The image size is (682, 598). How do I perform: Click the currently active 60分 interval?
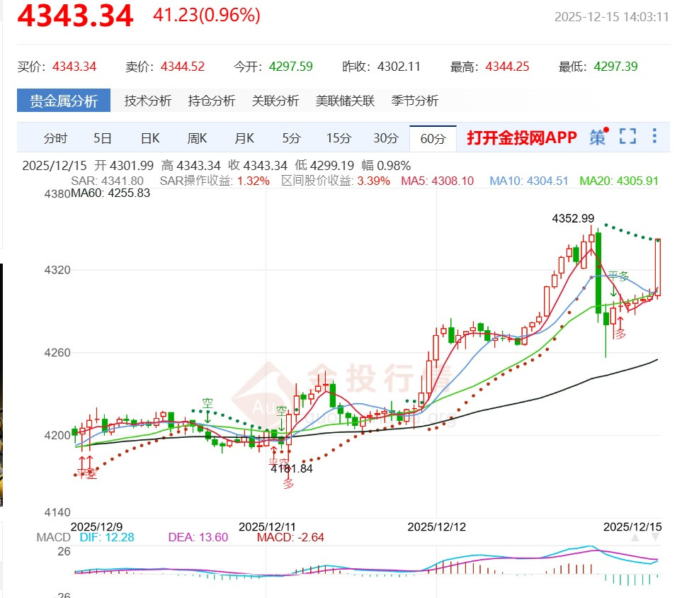pos(432,138)
